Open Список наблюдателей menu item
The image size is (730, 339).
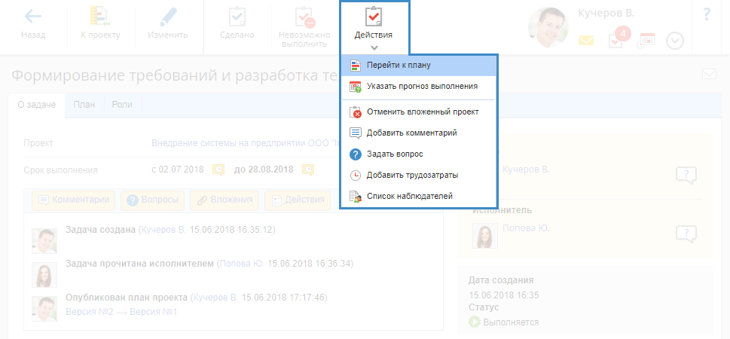tap(419, 196)
